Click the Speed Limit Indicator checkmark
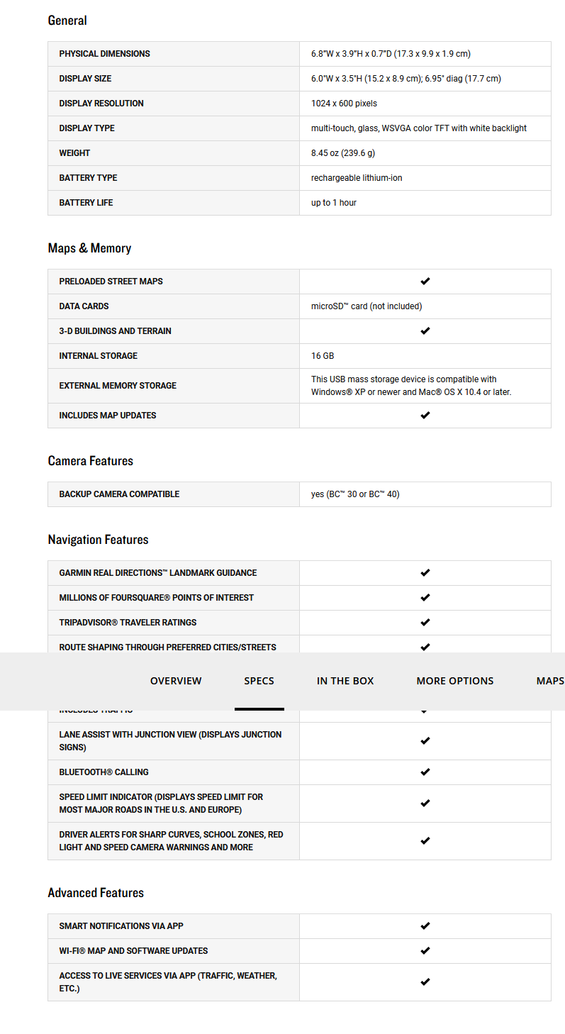The width and height of the screenshot is (565, 1034). [425, 804]
